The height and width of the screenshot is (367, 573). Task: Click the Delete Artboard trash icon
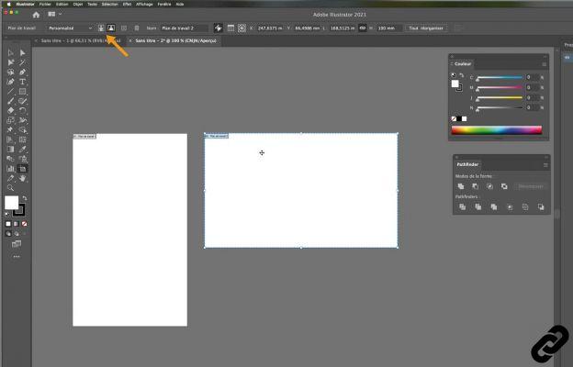tap(137, 28)
